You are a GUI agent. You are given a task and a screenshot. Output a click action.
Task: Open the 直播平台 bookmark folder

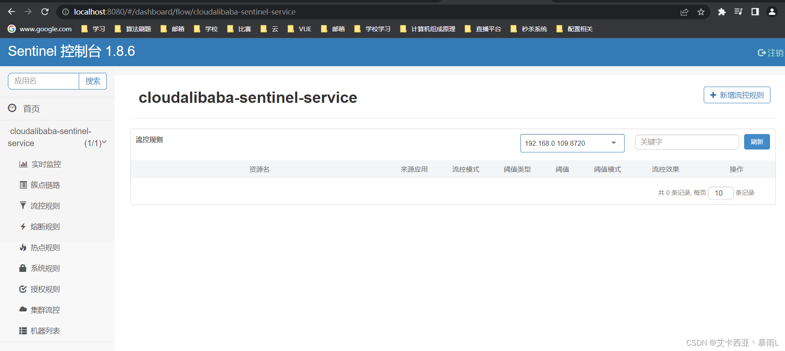483,29
